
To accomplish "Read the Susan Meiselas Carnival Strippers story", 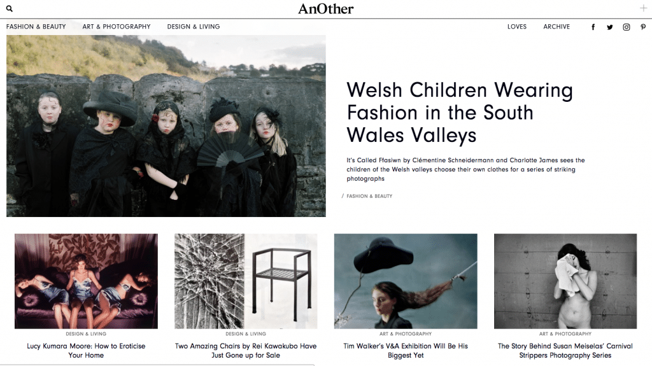I will (565, 351).
